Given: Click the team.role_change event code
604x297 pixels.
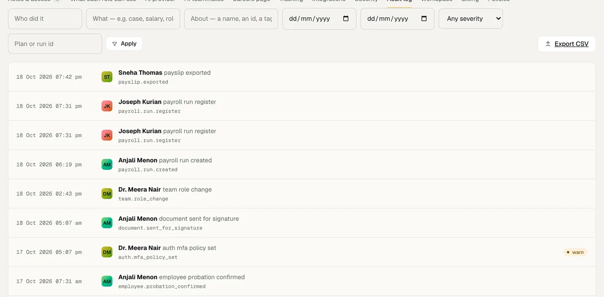Looking at the screenshot, I should [143, 198].
